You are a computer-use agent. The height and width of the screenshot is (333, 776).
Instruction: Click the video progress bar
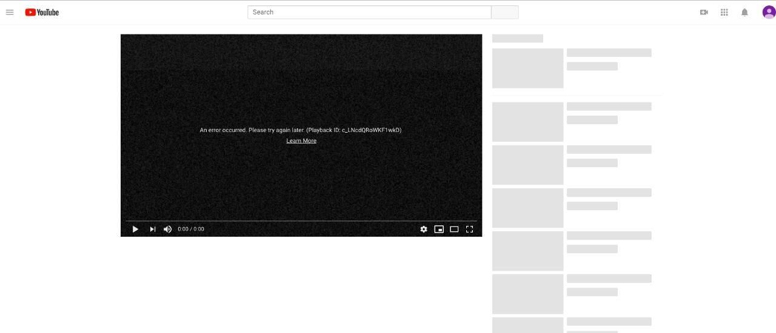click(x=301, y=221)
